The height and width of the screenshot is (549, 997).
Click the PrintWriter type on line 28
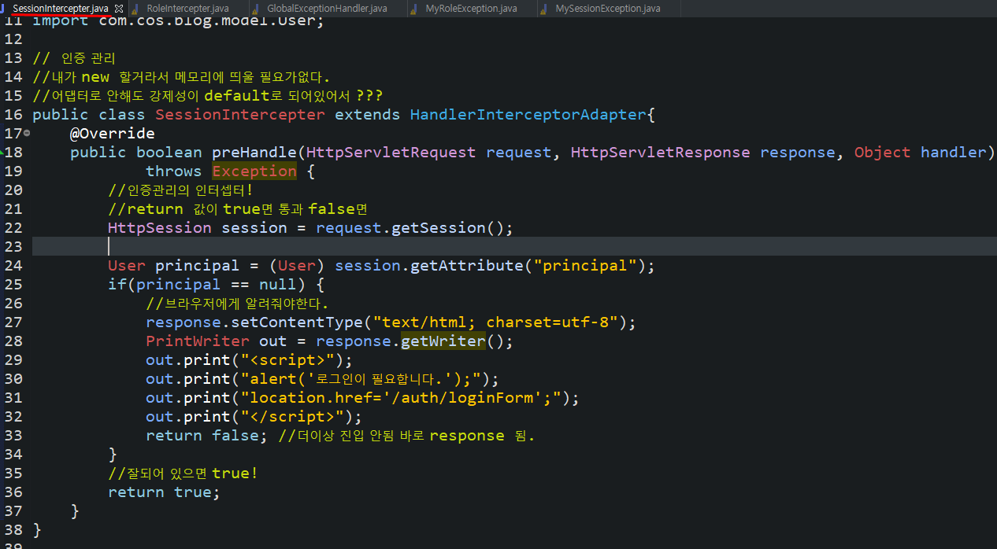pyautogui.click(x=198, y=341)
